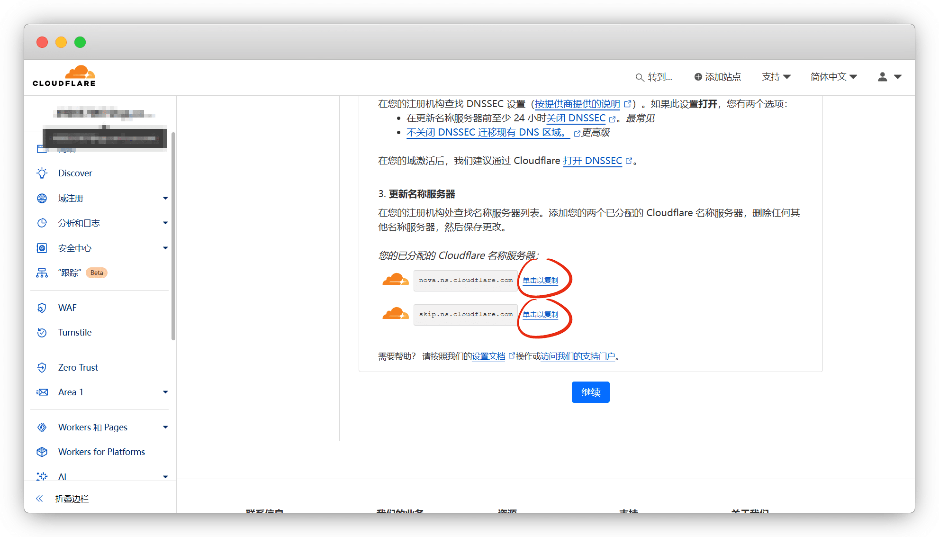The image size is (939, 537).
Task: Open Discover via lightbulb icon
Action: pyautogui.click(x=42, y=173)
